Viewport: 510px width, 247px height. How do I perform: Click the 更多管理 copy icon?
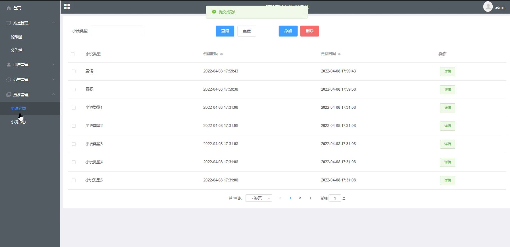[9, 94]
